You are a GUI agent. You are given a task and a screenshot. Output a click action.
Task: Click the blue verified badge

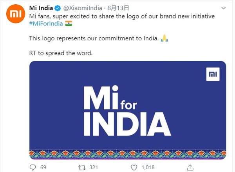click(58, 8)
